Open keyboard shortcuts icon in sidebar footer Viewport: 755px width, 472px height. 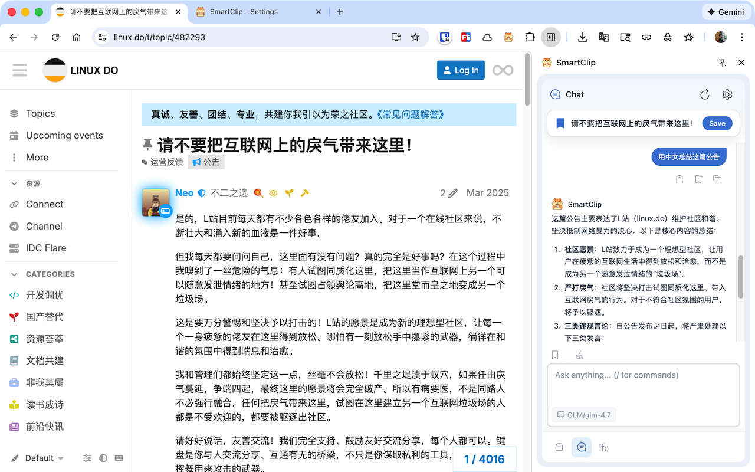tap(119, 458)
